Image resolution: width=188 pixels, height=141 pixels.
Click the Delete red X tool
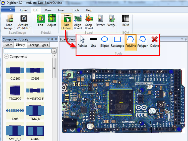[x=154, y=41]
